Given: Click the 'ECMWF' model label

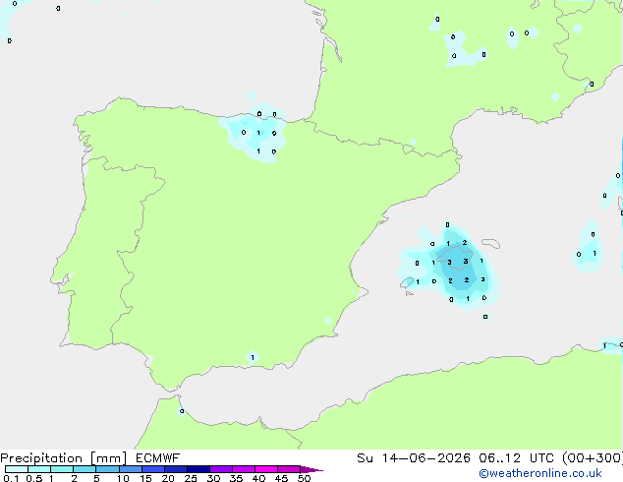Looking at the screenshot, I should (x=158, y=457).
